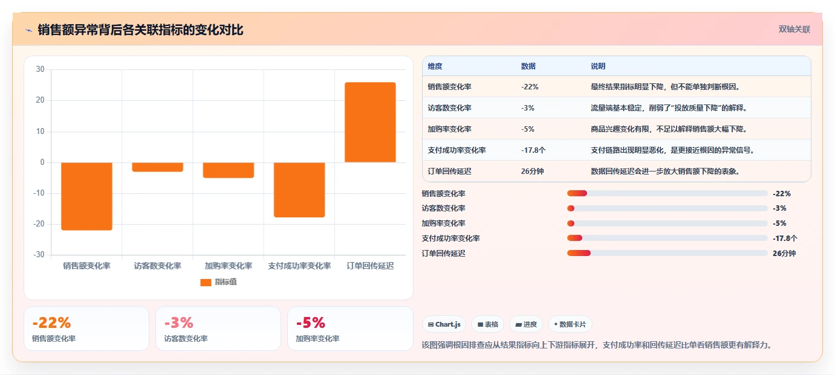Select the Chart.js chip
The image size is (835, 375).
(444, 324)
